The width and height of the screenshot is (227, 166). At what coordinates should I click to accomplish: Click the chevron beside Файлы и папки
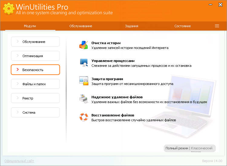(x=18, y=83)
